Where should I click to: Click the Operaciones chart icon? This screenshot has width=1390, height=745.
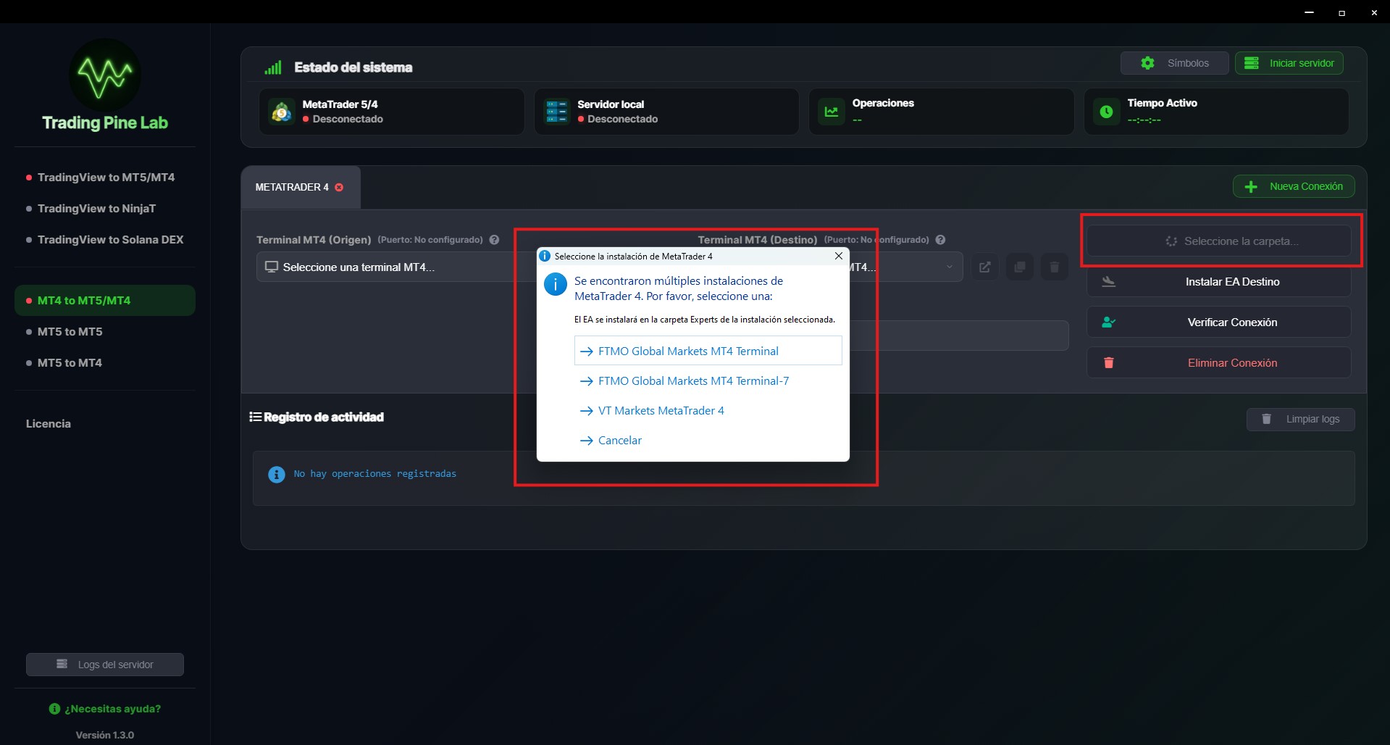coord(832,111)
